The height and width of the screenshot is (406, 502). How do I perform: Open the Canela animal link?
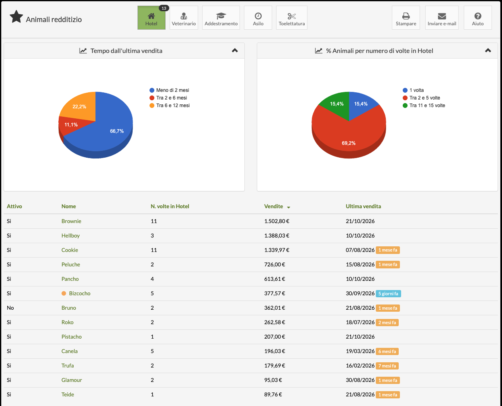pos(70,351)
